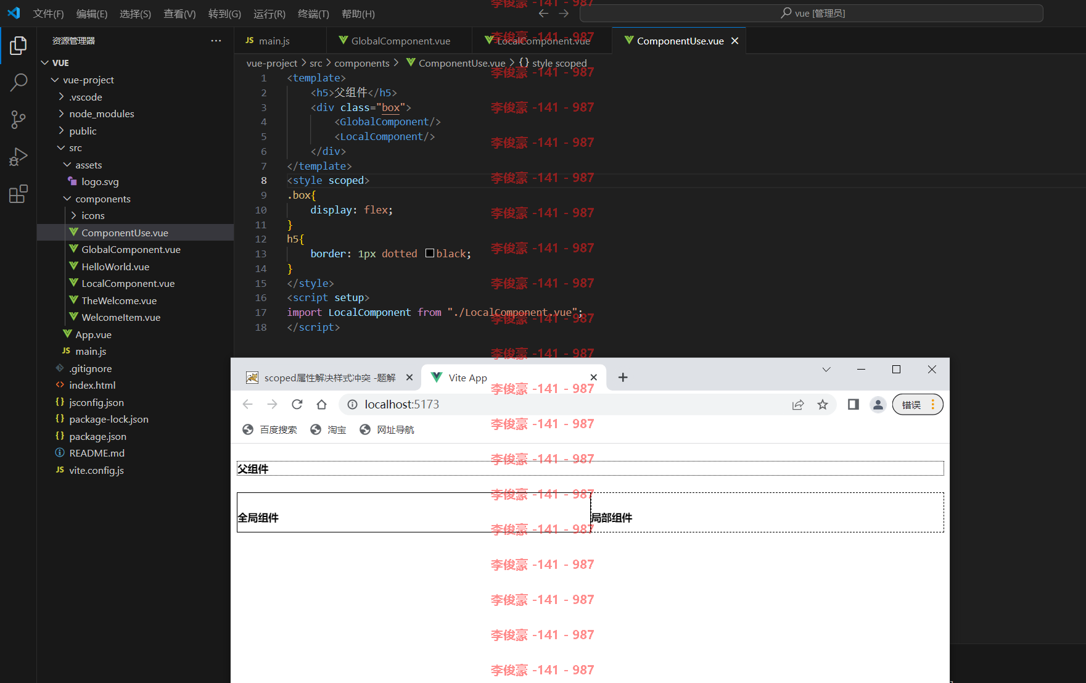Open the 帮助(H) menu
The width and height of the screenshot is (1086, 683).
[358, 14]
